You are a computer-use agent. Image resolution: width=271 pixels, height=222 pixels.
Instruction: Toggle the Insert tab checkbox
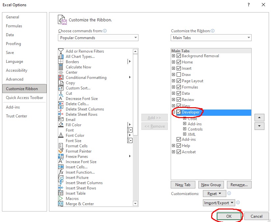pyautogui.click(x=179, y=68)
